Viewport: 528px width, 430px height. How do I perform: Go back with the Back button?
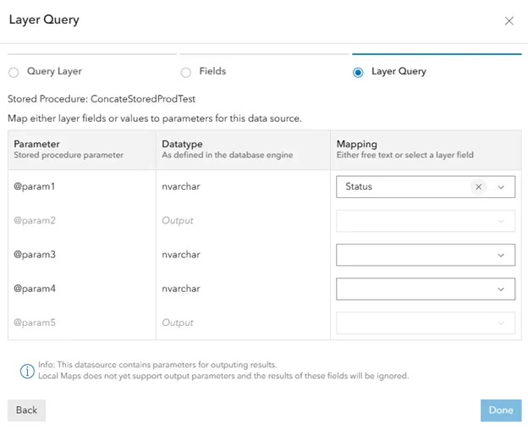26,411
